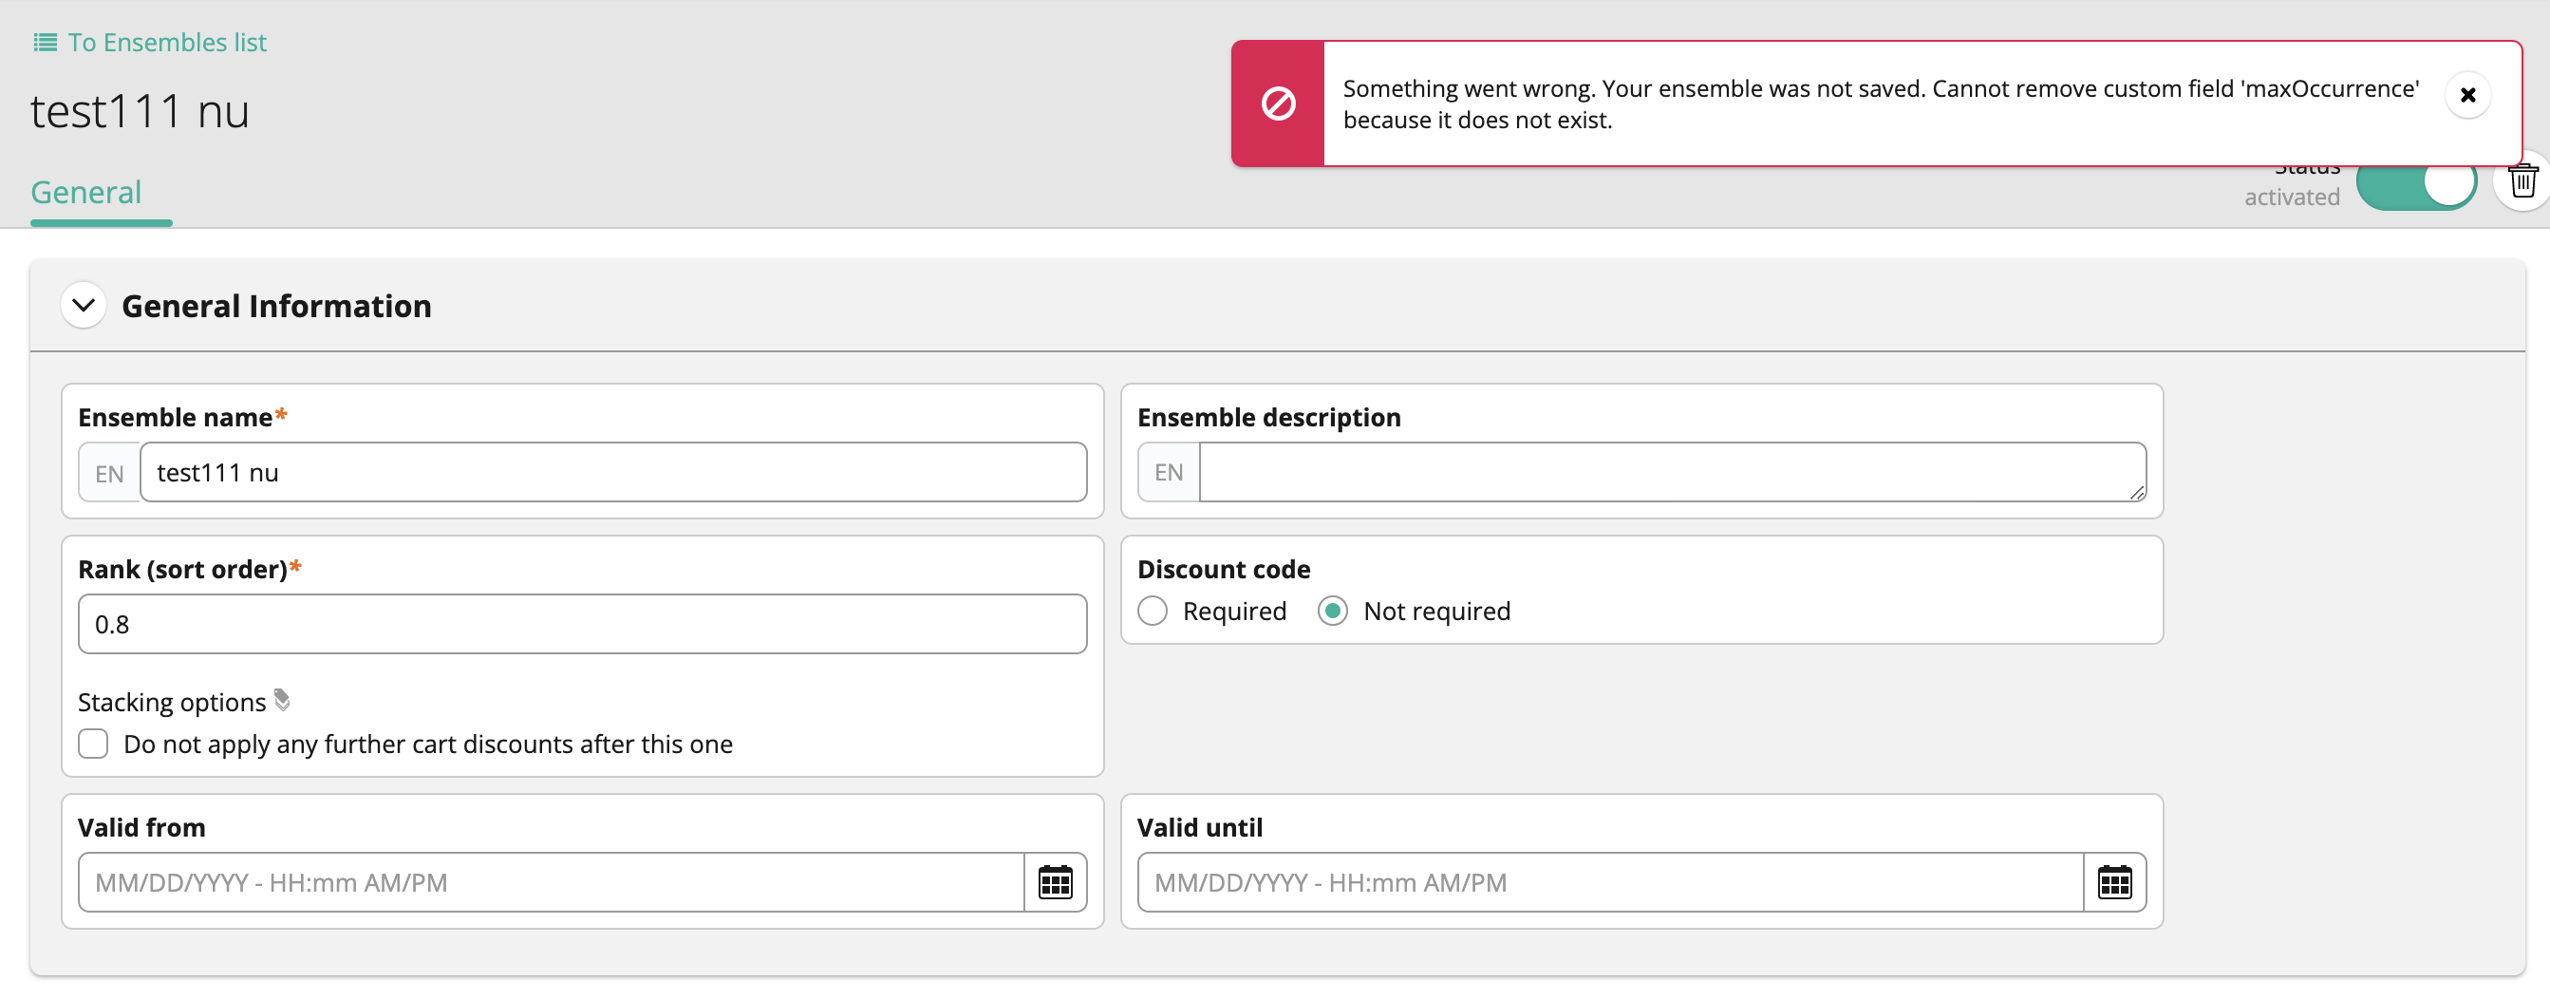
Task: Dismiss the 'Something went wrong' error message
Action: point(2468,94)
